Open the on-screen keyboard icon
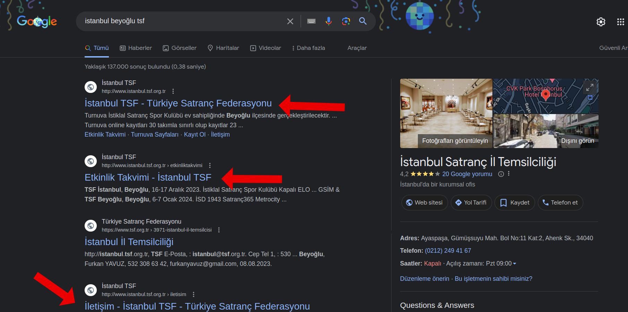628x312 pixels. click(311, 21)
